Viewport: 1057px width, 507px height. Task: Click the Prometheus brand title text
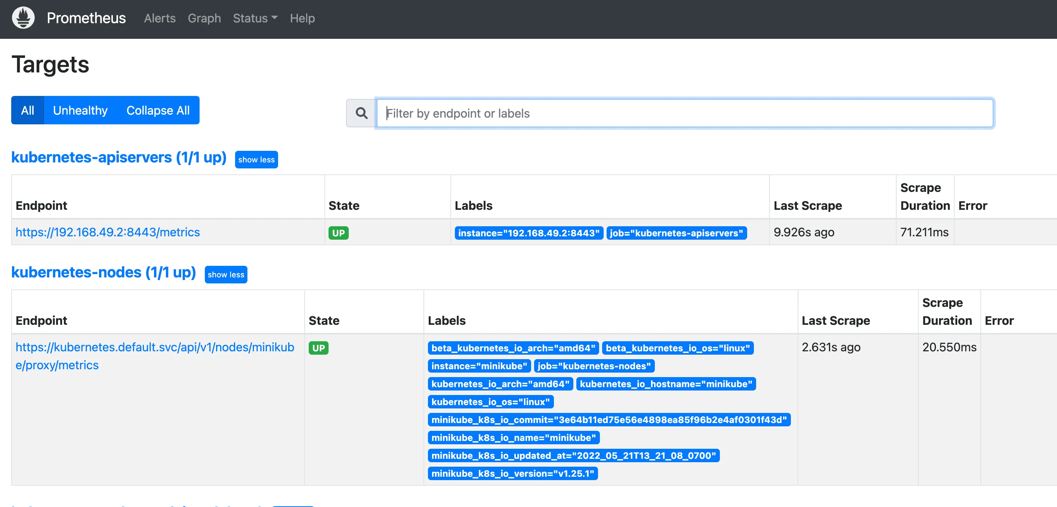[86, 18]
